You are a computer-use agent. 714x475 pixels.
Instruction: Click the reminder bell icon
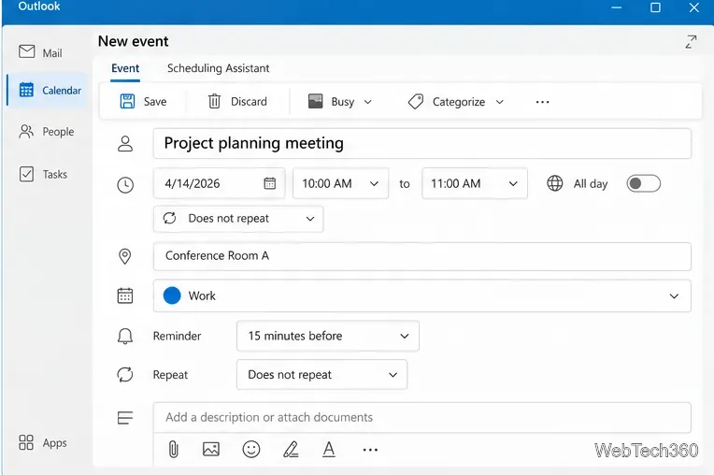point(125,336)
